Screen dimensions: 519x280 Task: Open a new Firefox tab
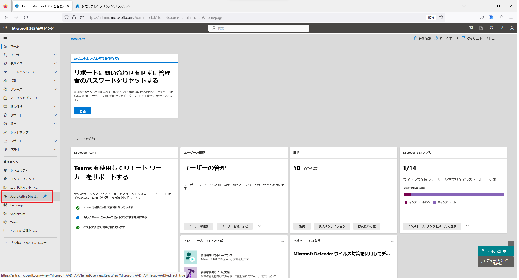[139, 6]
